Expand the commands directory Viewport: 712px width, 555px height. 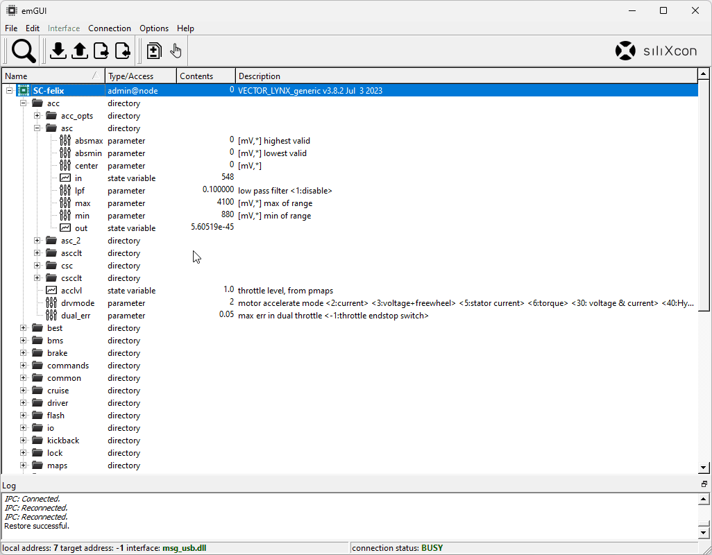click(23, 366)
